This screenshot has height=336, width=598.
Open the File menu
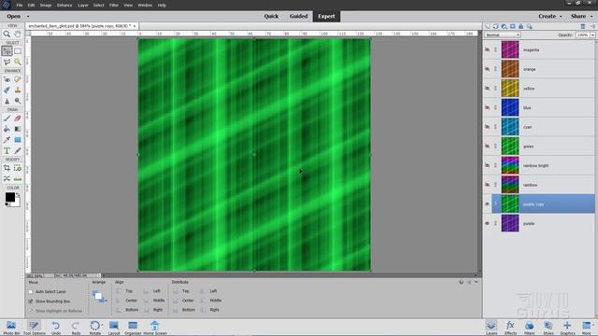(20, 6)
